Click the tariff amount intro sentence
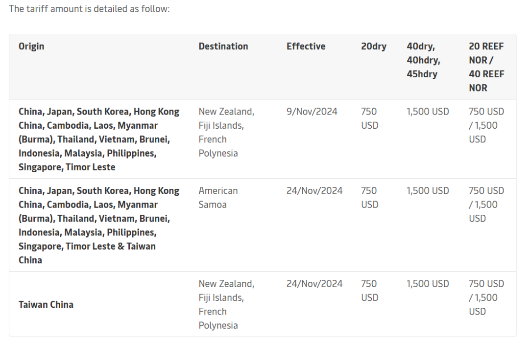The height and width of the screenshot is (343, 529). [89, 9]
